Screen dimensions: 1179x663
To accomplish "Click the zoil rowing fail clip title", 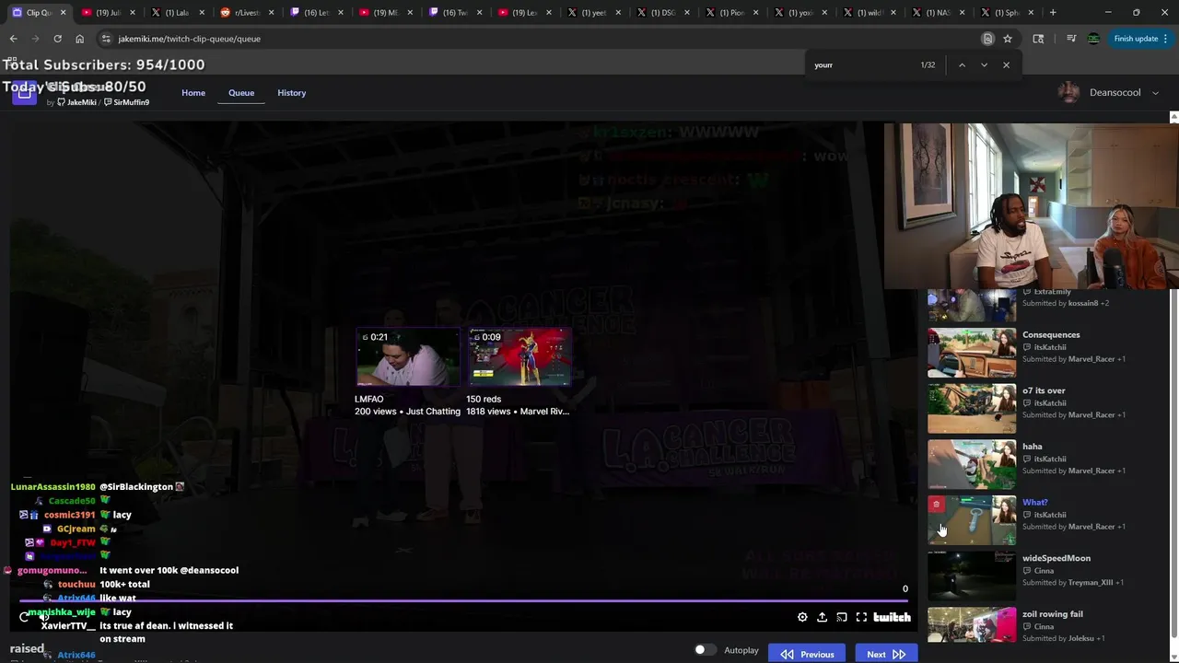I will click(x=1052, y=614).
